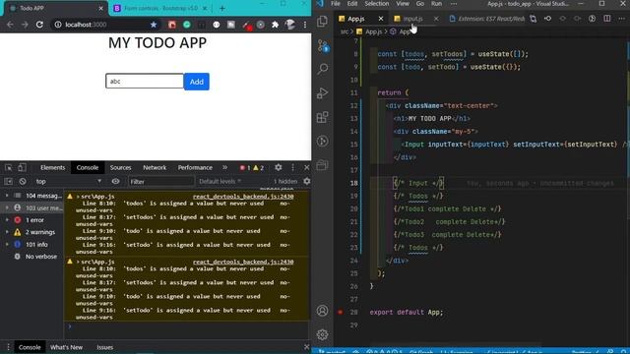The width and height of the screenshot is (630, 354).
Task: Expand the 2 warnings group
Action: tap(7, 232)
